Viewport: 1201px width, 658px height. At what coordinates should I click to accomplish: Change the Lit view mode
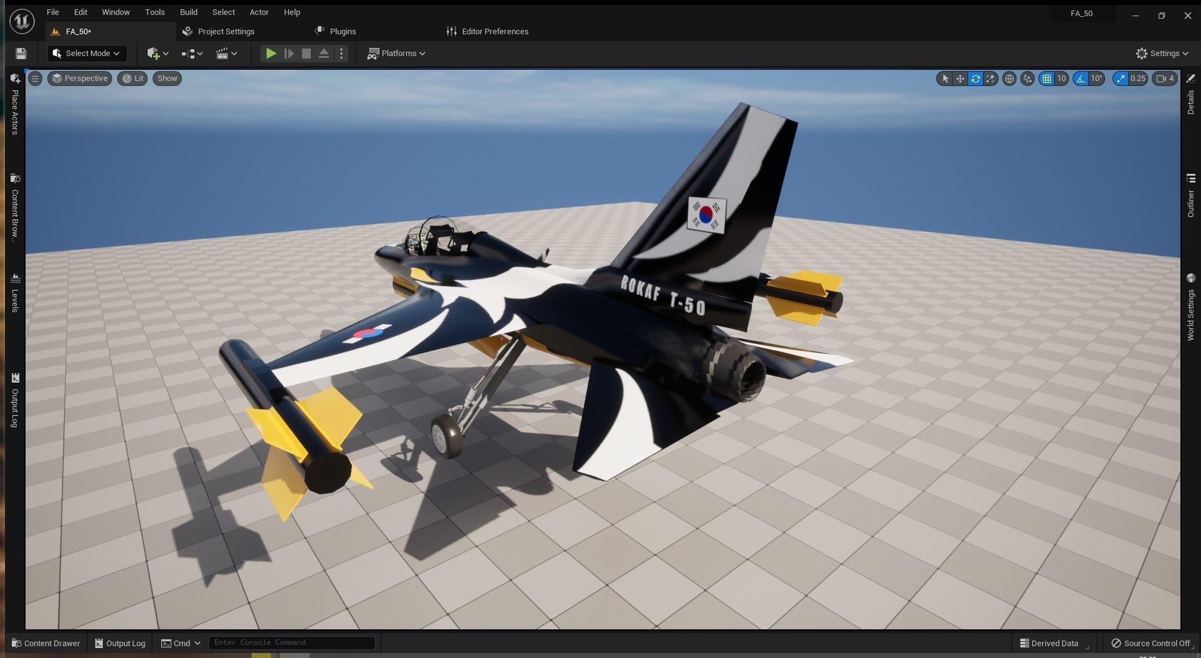click(133, 79)
